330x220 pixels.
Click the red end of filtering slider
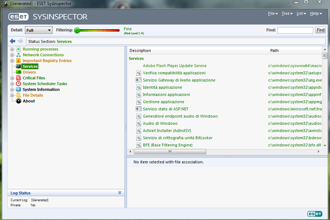pos(118,30)
